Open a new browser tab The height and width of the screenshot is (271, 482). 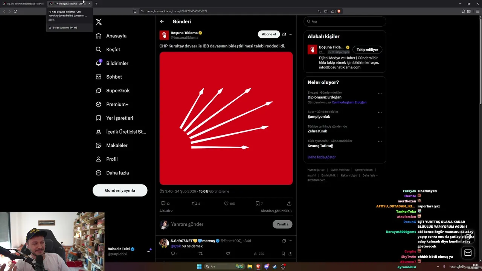(x=96, y=4)
